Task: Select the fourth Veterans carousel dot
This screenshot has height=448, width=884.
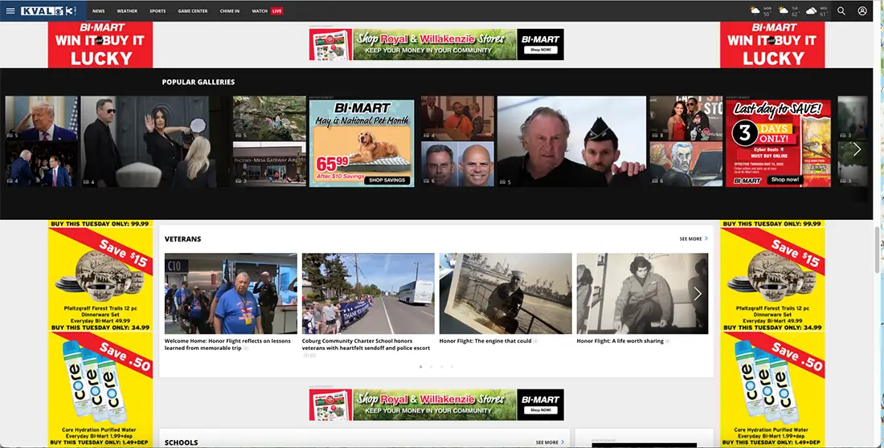Action: [452, 367]
